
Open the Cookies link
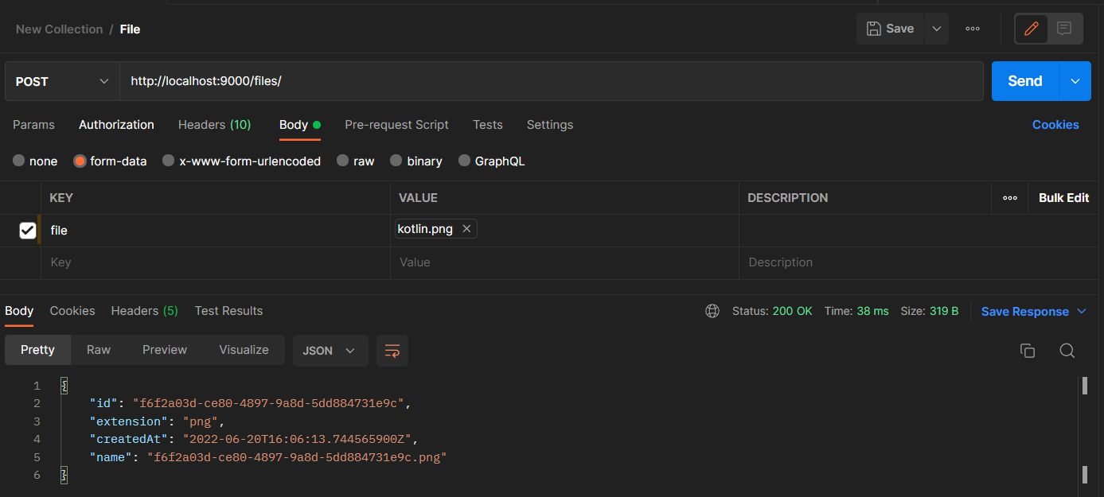pyautogui.click(x=1055, y=125)
